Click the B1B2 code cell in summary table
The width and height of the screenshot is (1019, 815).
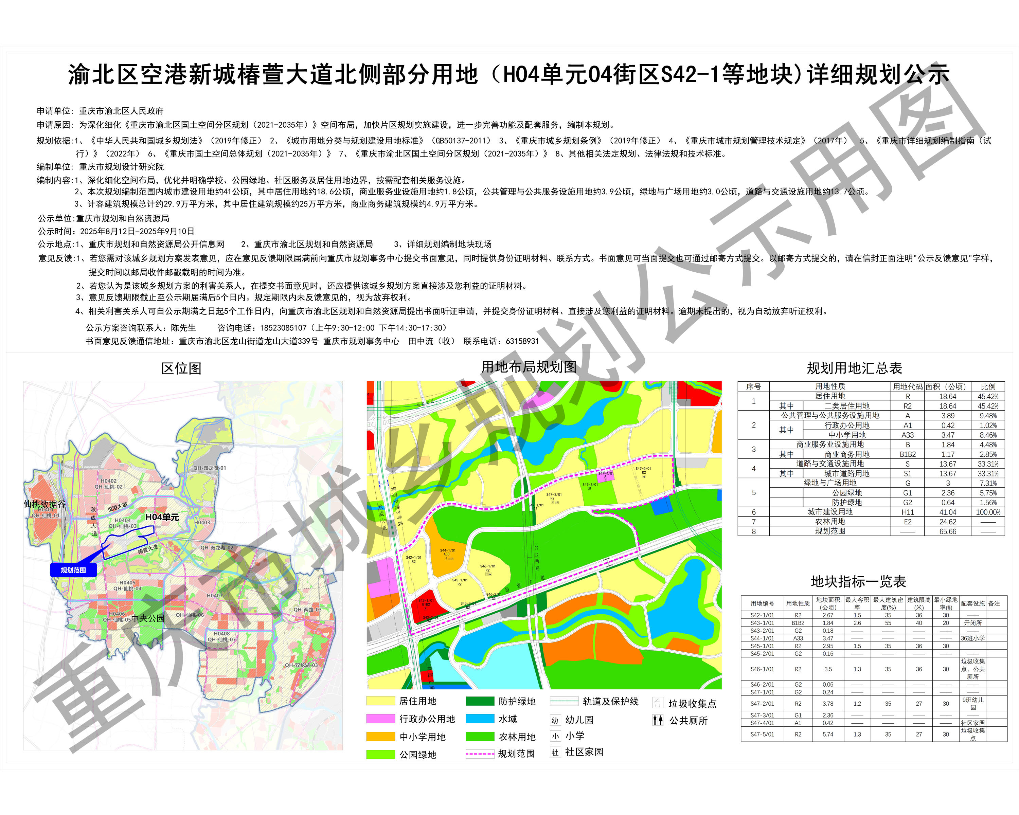[908, 454]
